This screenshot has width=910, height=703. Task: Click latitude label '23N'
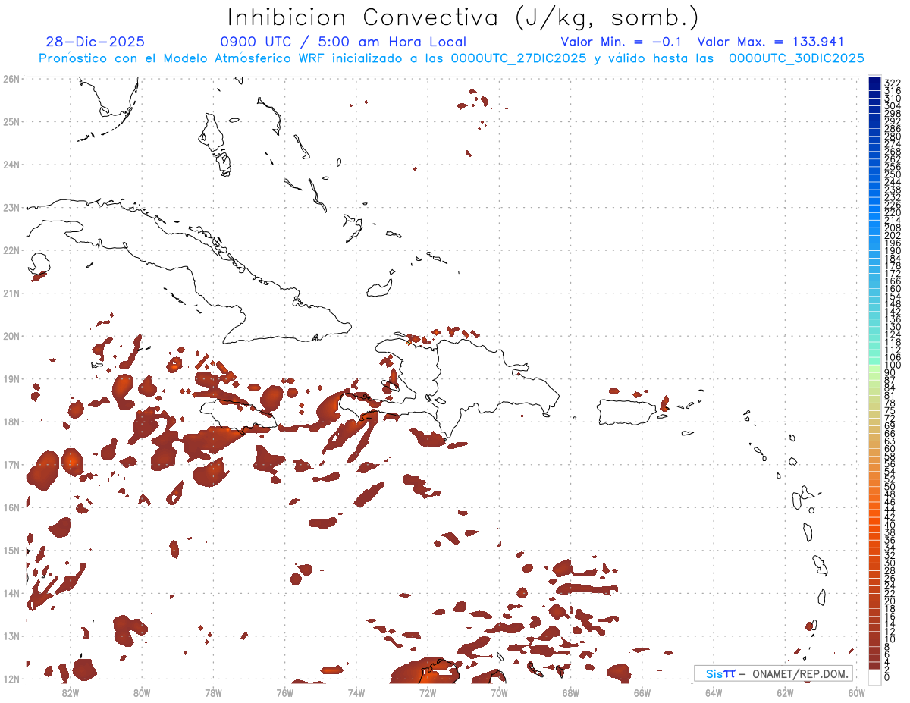pos(11,207)
